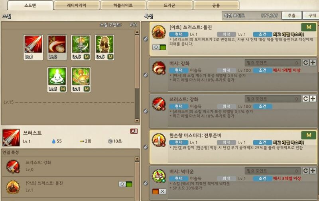This screenshot has width=319, height=201.
Task: Click the link icon beside 쓰러스트: 강화
Action: point(146,111)
